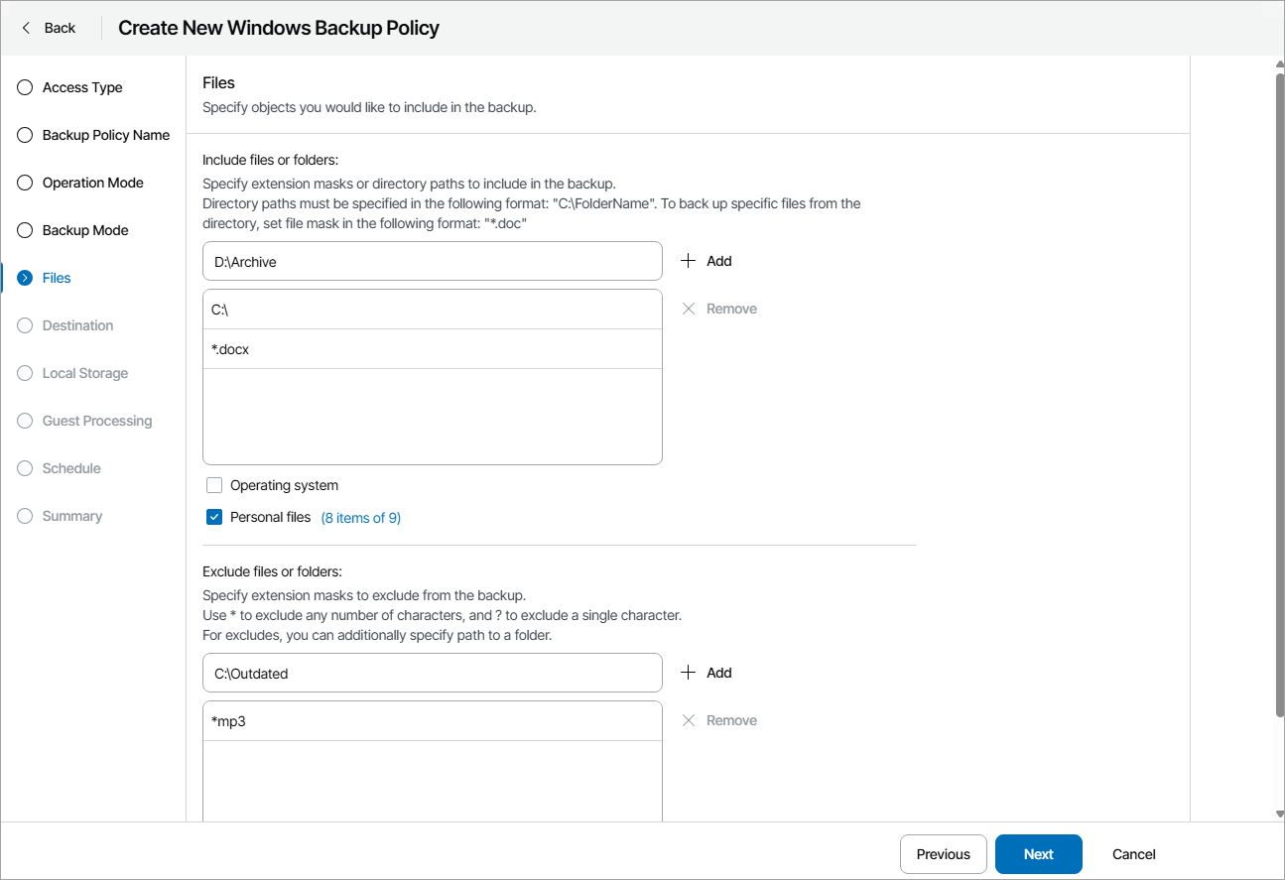Click plus icon to add exclude path
Image resolution: width=1285 pixels, height=880 pixels.
click(689, 673)
